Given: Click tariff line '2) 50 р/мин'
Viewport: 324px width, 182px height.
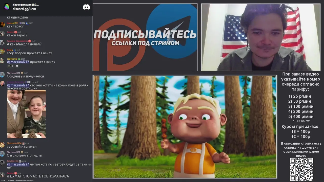Looking at the screenshot, I should click(x=300, y=101).
